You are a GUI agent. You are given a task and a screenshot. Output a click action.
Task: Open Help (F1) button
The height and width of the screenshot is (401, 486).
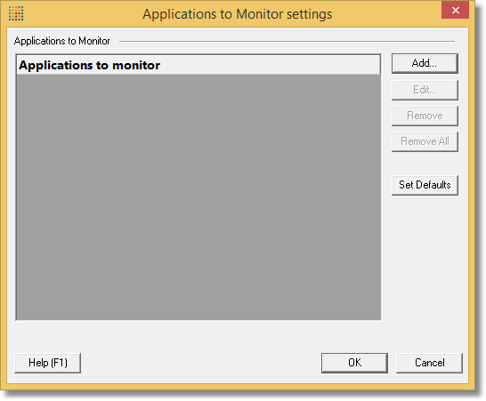click(48, 363)
